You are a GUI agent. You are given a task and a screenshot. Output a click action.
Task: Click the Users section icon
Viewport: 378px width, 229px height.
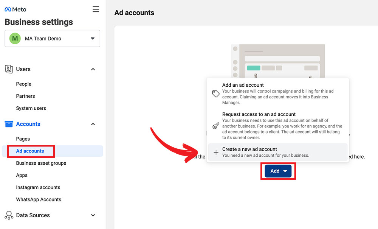(9, 69)
